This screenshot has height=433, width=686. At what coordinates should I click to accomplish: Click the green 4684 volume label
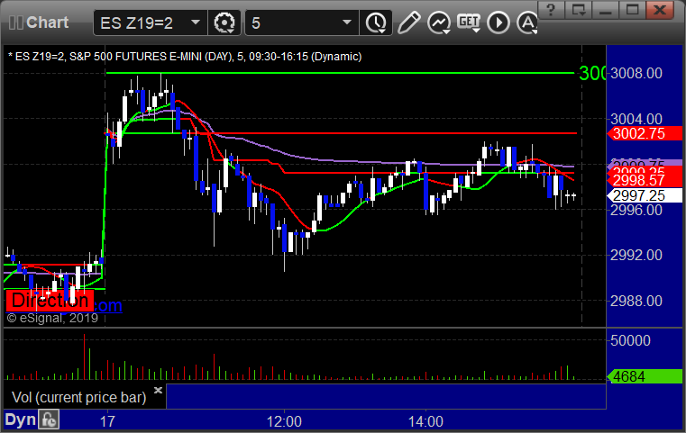click(645, 376)
